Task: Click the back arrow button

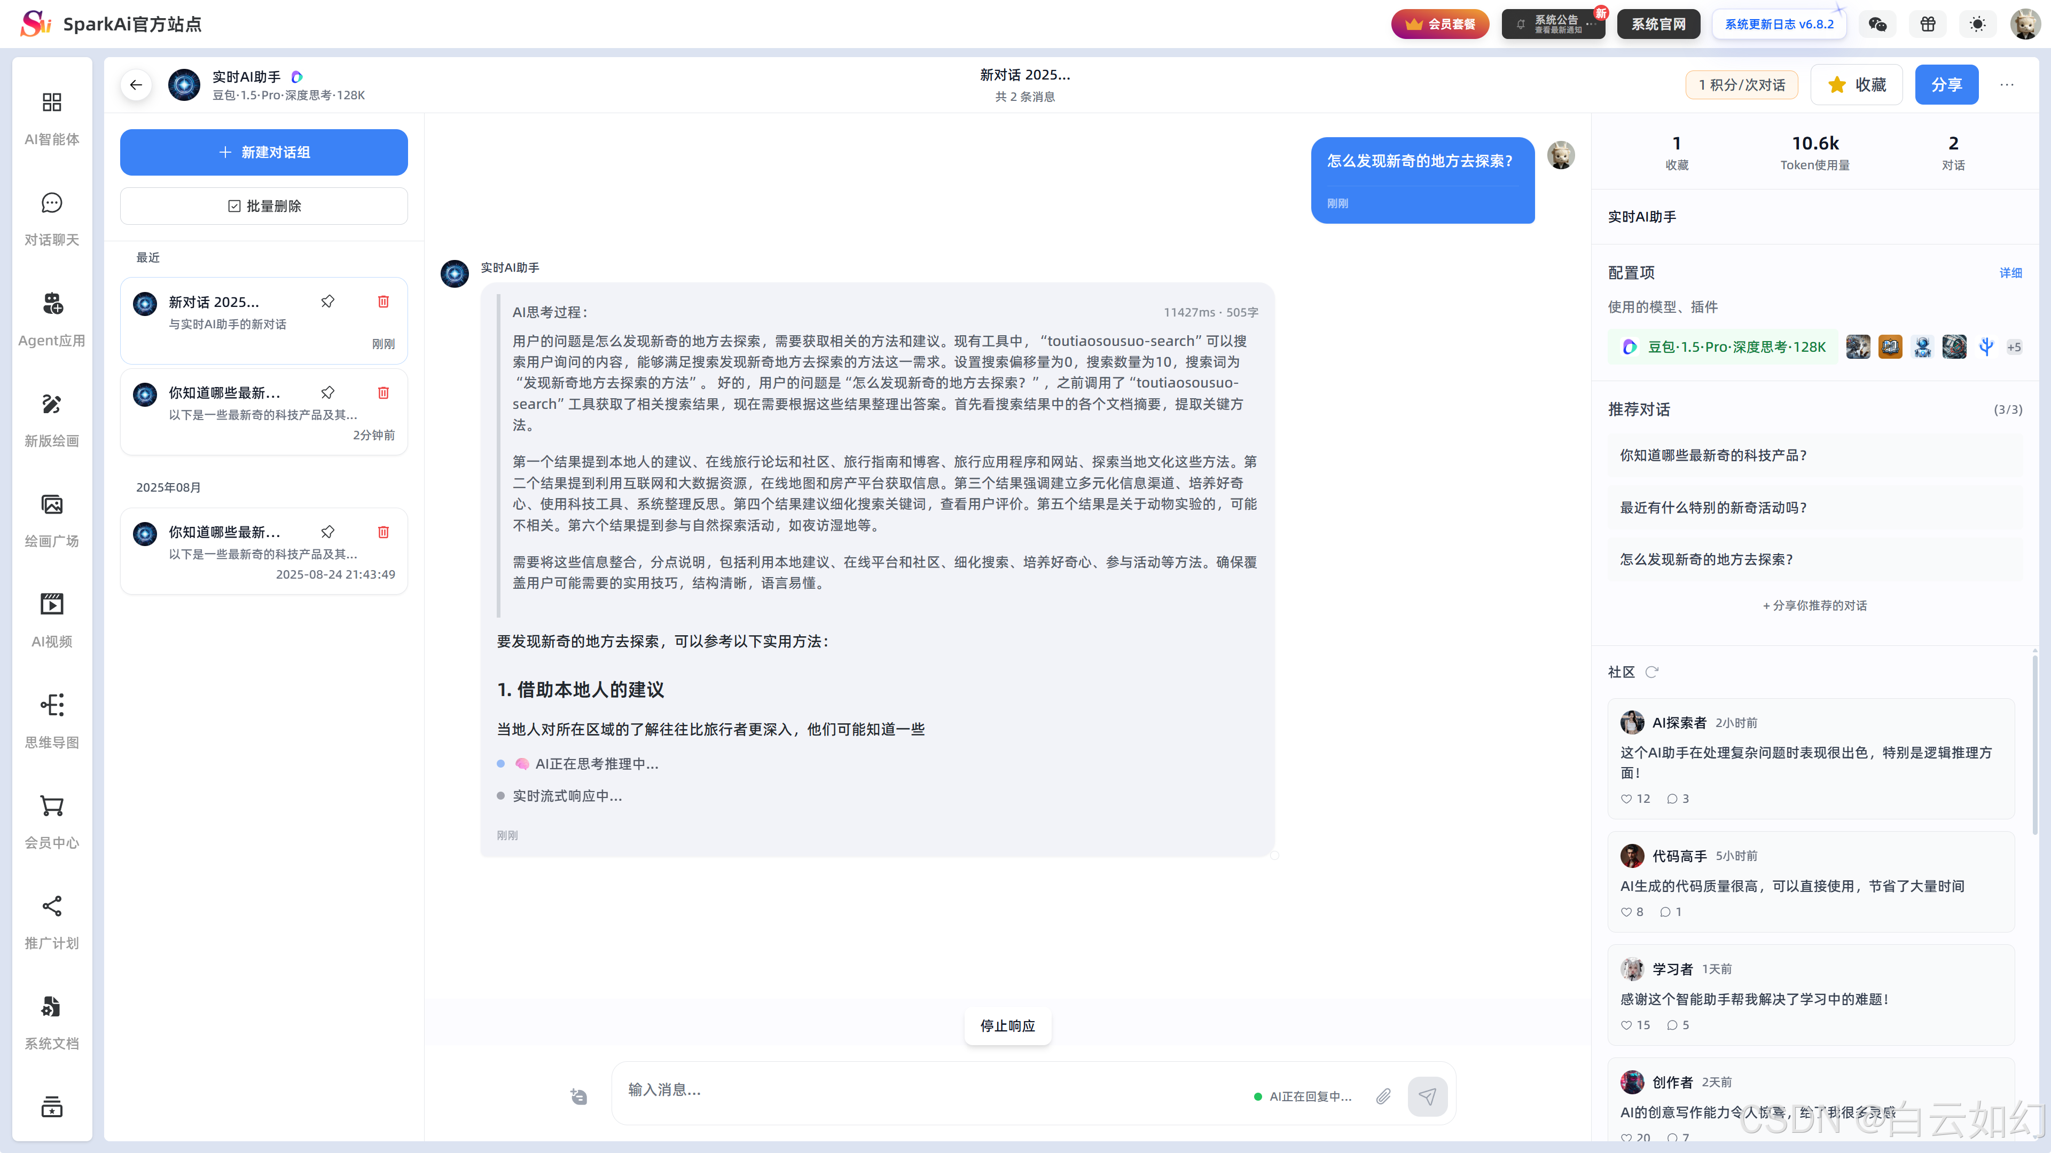Action: coord(136,85)
